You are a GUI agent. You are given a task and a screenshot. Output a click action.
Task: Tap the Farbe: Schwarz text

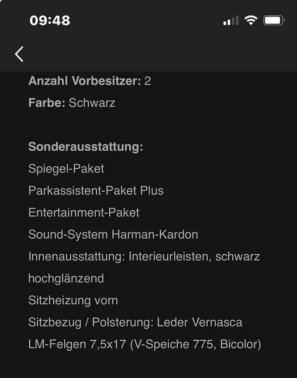pos(72,103)
